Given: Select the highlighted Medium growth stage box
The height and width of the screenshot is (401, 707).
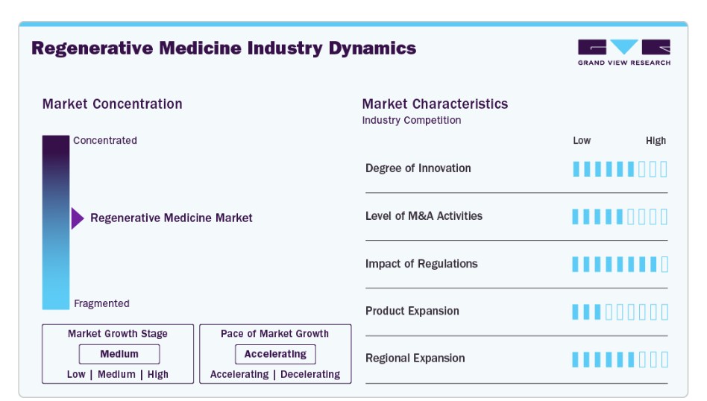Looking at the screenshot, I should click(x=119, y=354).
